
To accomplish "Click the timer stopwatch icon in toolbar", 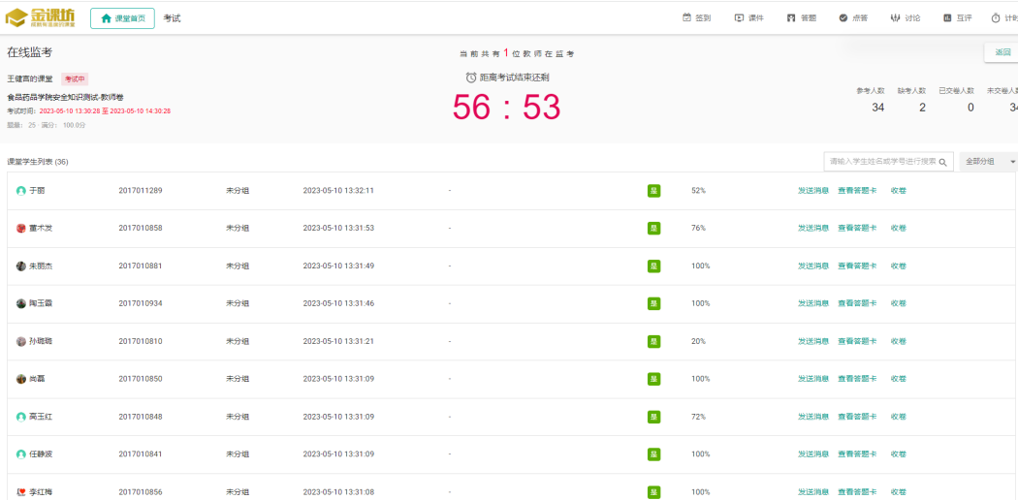I will [x=996, y=18].
